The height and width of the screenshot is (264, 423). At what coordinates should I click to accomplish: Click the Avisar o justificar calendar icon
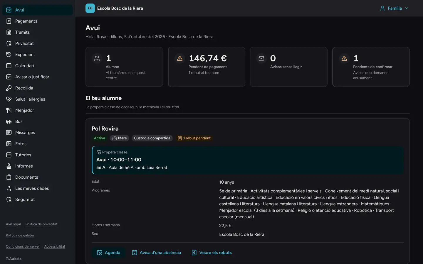[x=9, y=77]
